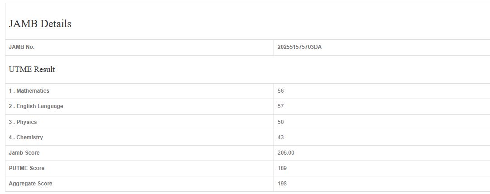This screenshot has width=490, height=194.
Task: Select the Chemistry score value 43
Action: pyautogui.click(x=281, y=137)
